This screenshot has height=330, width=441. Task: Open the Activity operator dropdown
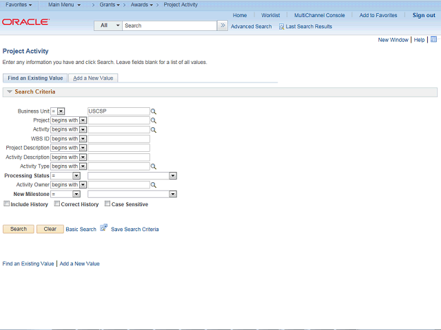click(x=68, y=130)
